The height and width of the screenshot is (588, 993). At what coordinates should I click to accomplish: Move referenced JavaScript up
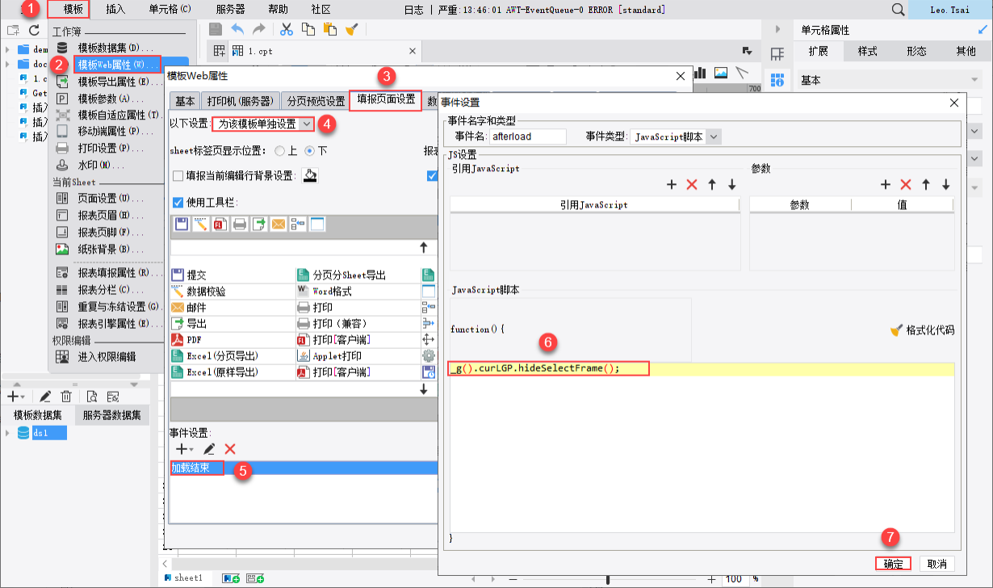tap(712, 184)
